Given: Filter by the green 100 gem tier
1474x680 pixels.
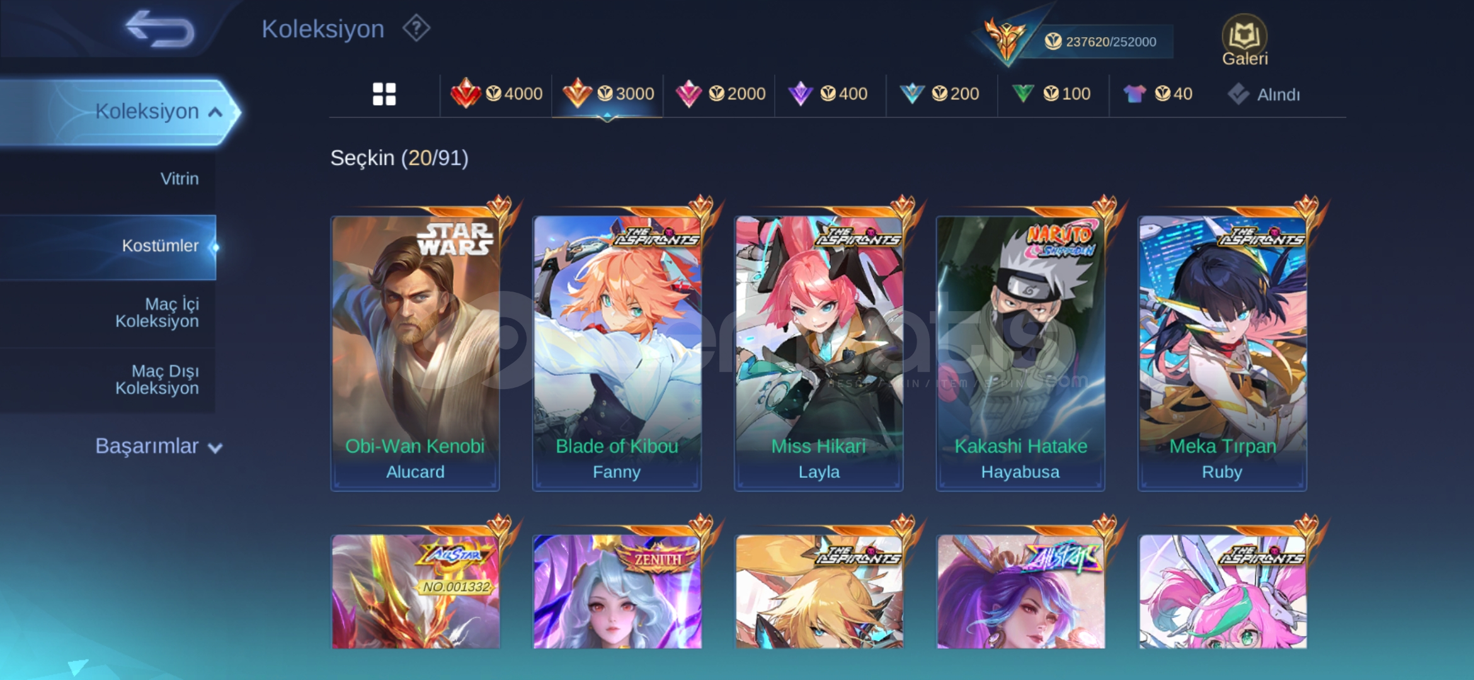Looking at the screenshot, I should click(x=1051, y=94).
